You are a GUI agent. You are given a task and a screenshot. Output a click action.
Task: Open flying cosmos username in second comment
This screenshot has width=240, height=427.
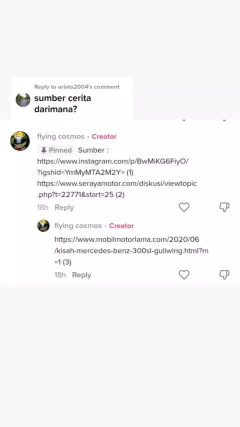tap(78, 226)
